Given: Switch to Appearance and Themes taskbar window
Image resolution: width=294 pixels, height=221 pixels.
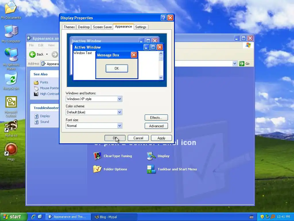Looking at the screenshot, I should (x=68, y=217).
